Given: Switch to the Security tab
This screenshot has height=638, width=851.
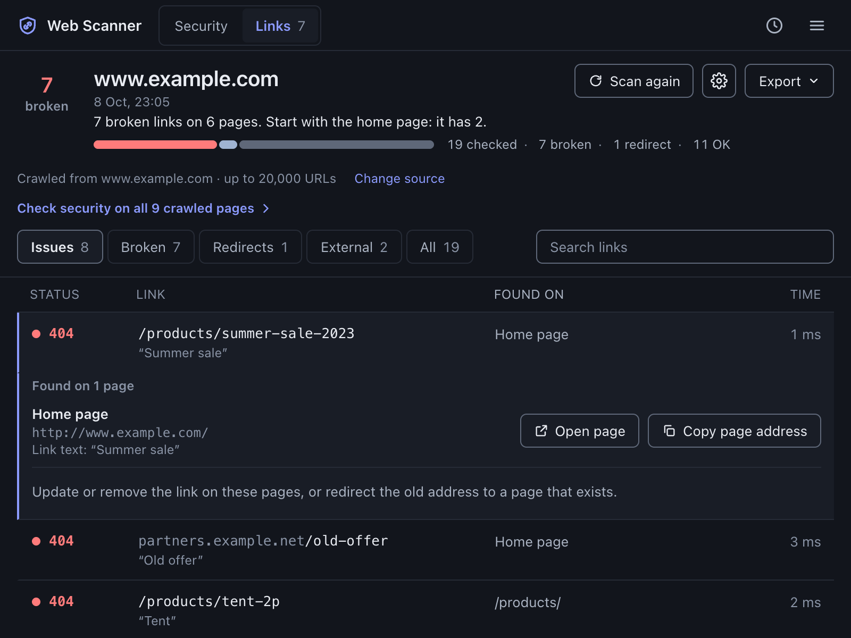Looking at the screenshot, I should coord(201,26).
